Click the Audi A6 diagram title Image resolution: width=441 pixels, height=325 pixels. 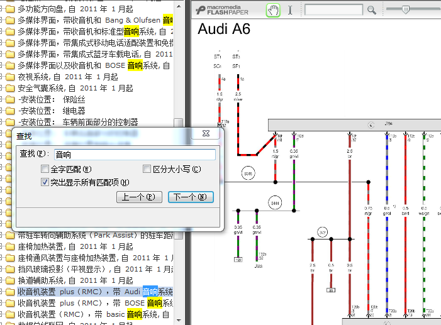[224, 29]
